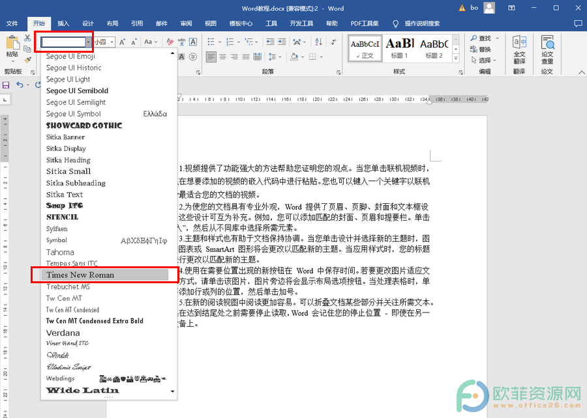This screenshot has width=587, height=418.
Task: Apply the 标题 1 heading style
Action: [x=399, y=48]
